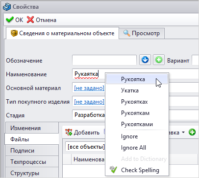Click the Check Spelling icon in context menu

pyautogui.click(x=113, y=170)
